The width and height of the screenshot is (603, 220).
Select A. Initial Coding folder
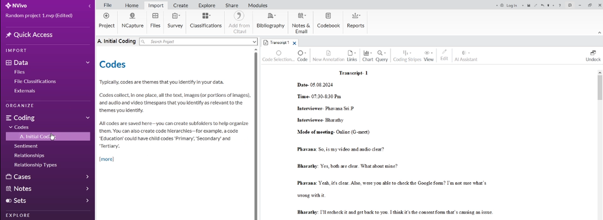tap(48, 137)
